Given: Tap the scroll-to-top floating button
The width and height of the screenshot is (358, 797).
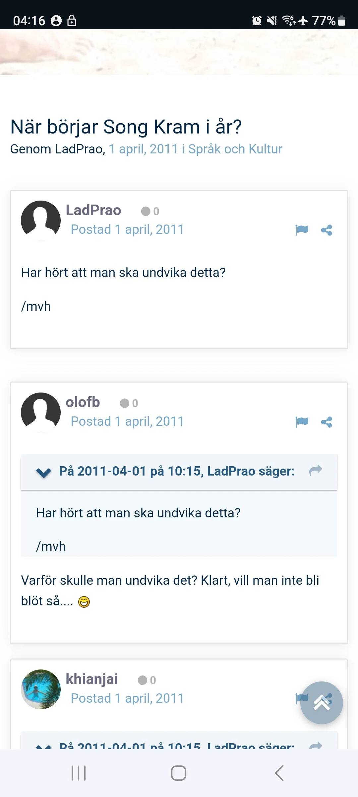Looking at the screenshot, I should [322, 703].
